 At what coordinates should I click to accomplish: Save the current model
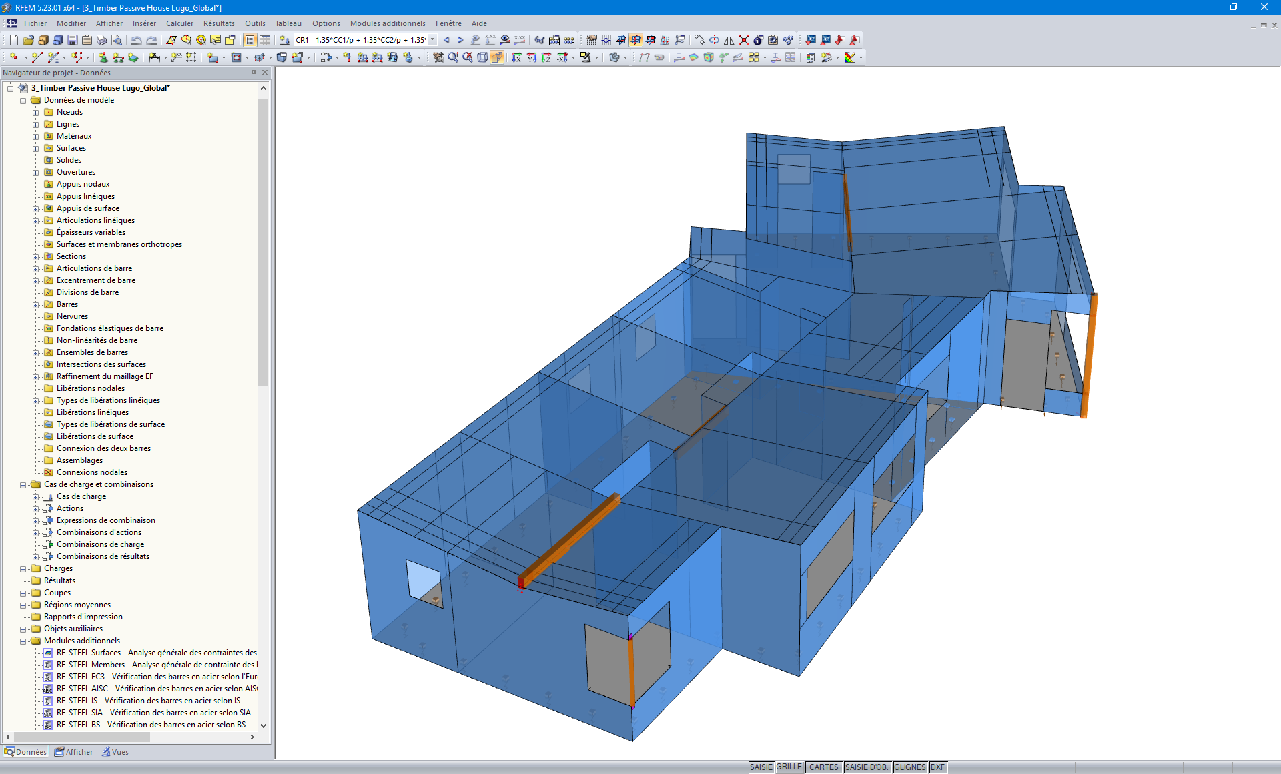[72, 40]
